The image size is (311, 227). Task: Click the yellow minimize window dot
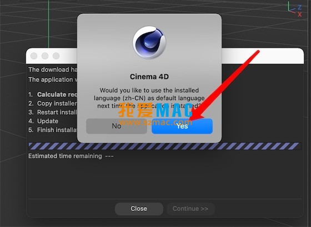[x=45, y=56]
